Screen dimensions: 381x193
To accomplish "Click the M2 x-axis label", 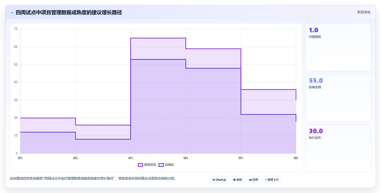I will coord(75,158).
